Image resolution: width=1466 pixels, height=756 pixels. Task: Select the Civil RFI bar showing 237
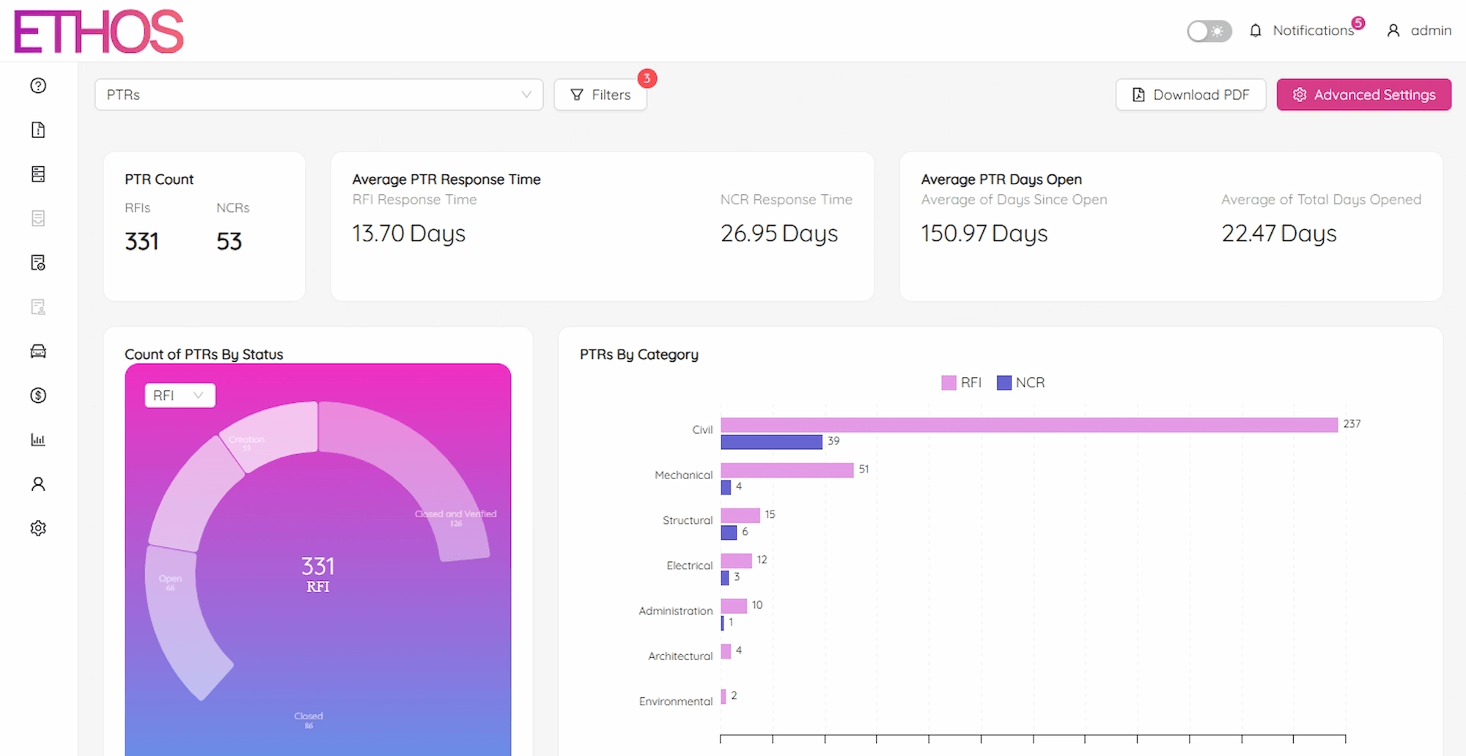point(1026,423)
